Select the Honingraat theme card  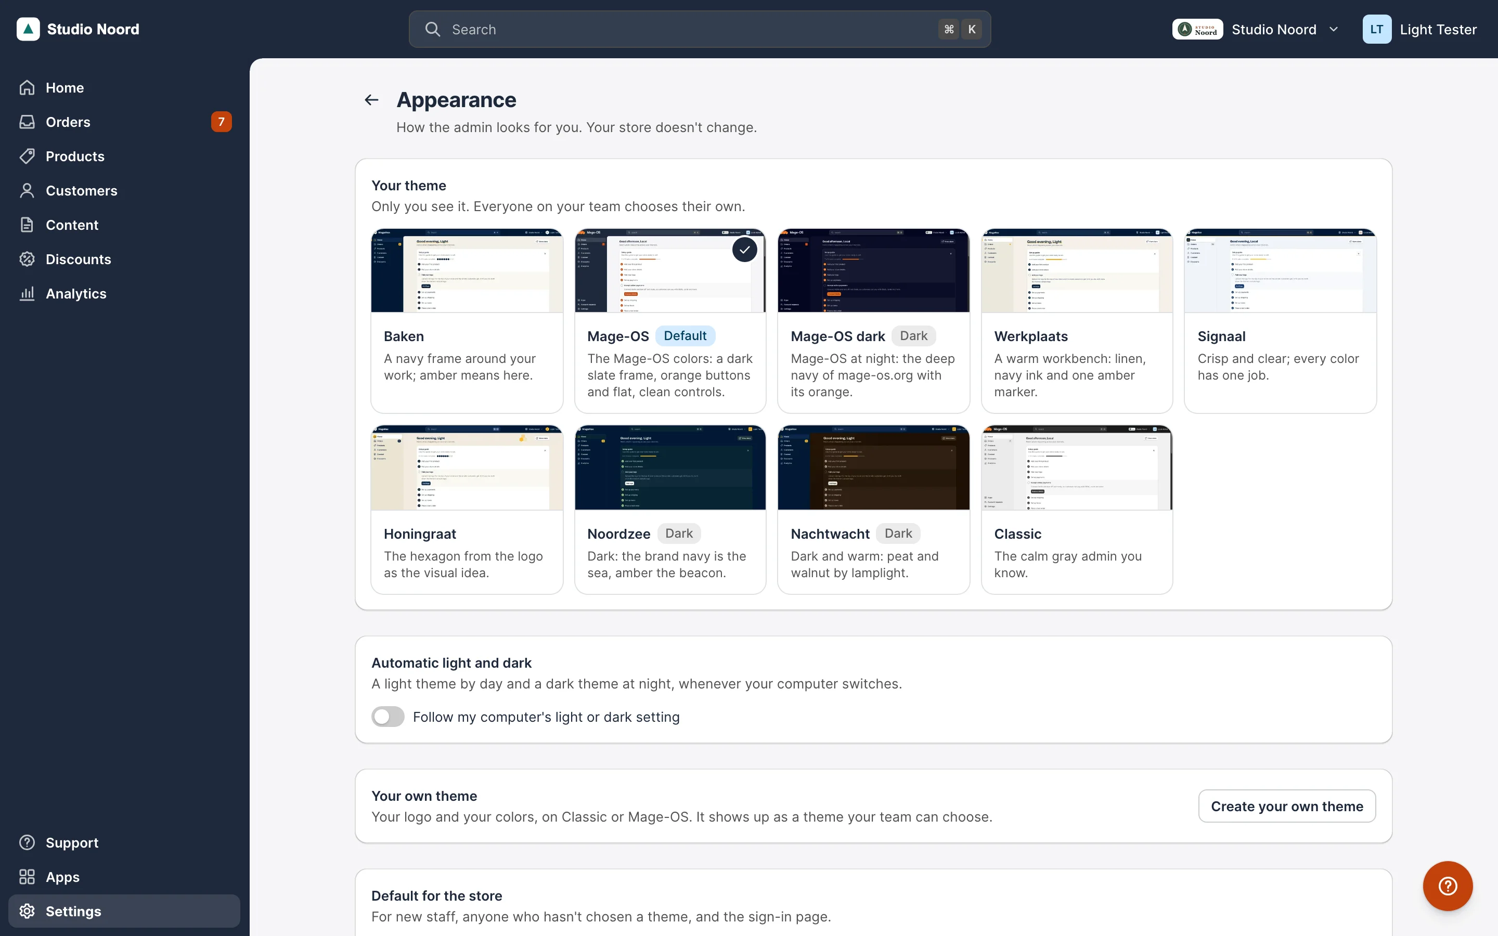pyautogui.click(x=467, y=510)
